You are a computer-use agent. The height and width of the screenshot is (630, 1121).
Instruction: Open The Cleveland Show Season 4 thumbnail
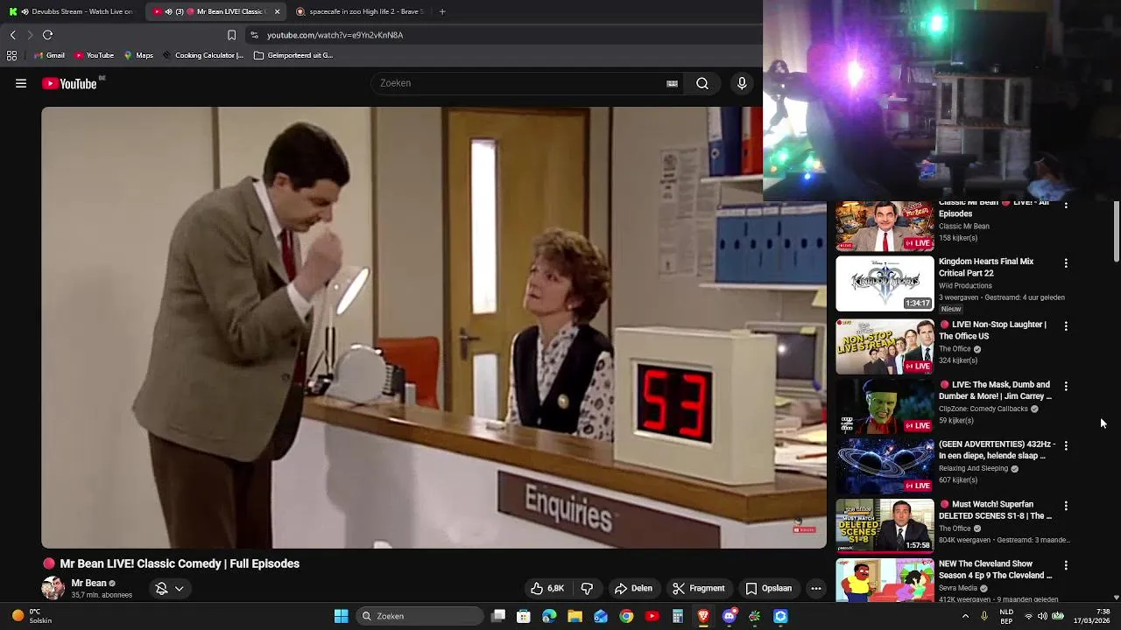[x=885, y=580]
